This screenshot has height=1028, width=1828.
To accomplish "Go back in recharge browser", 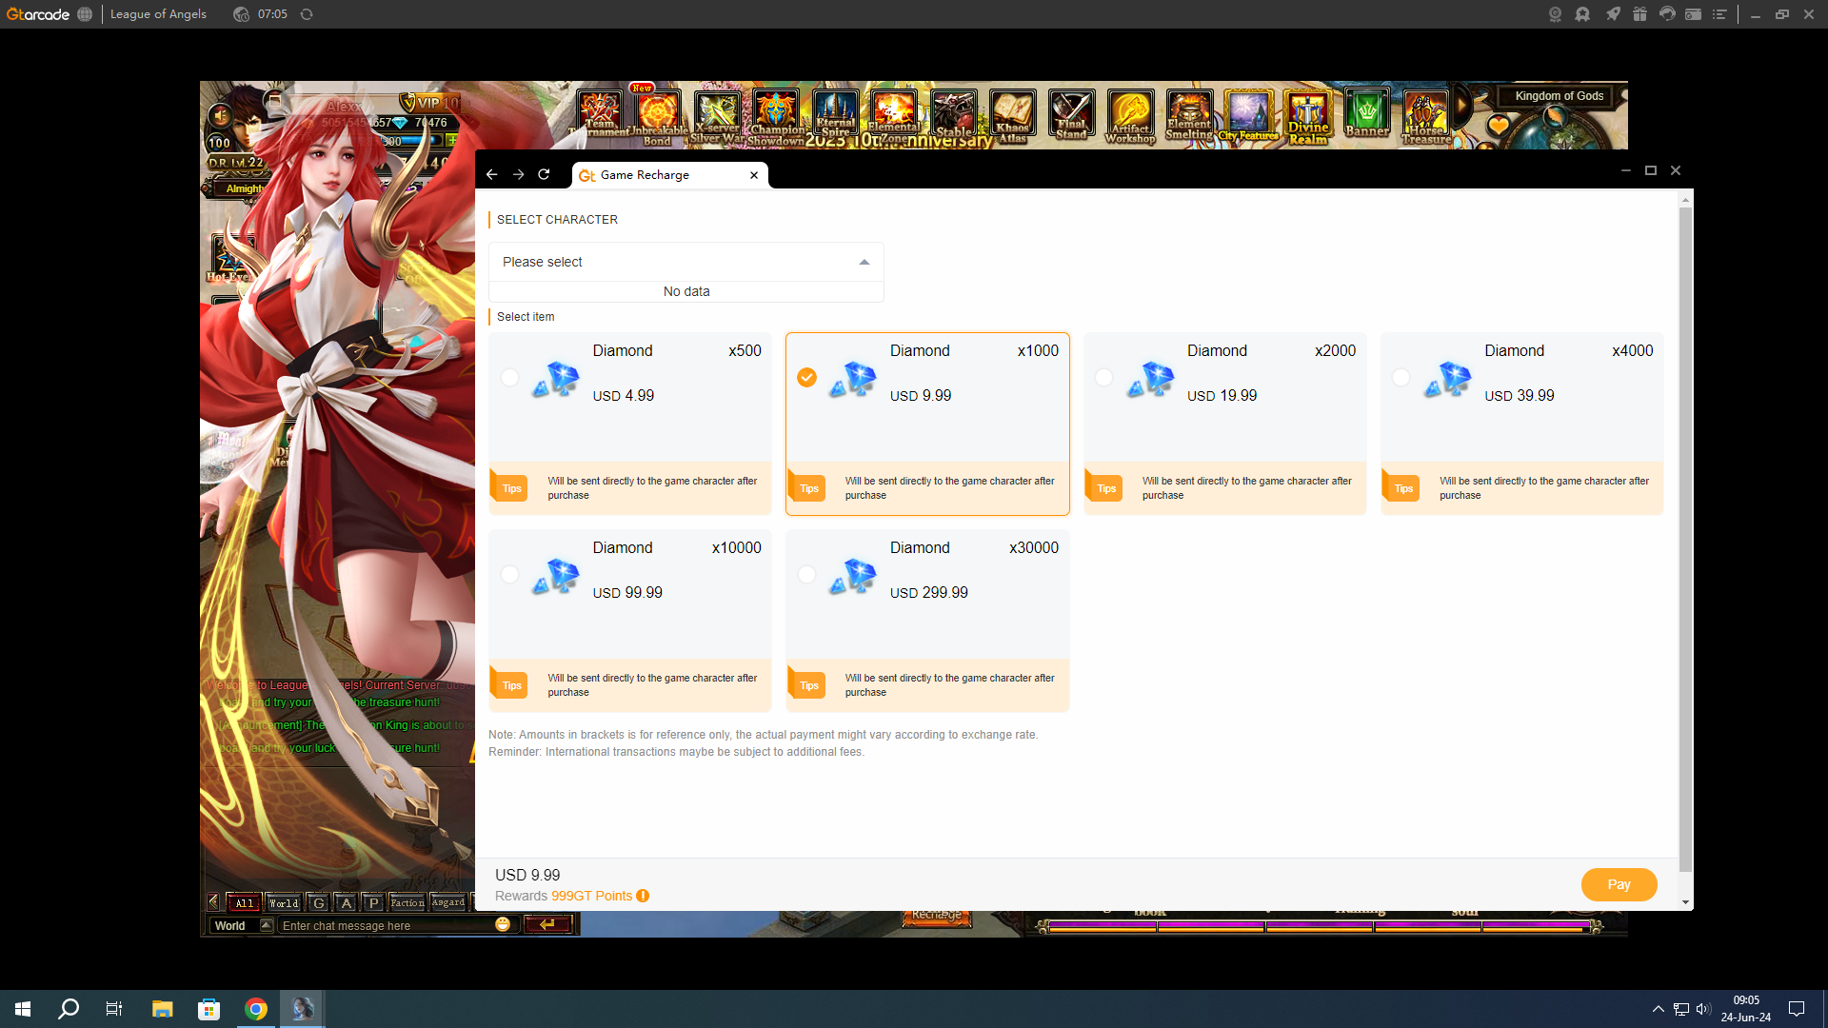I will pos(491,174).
